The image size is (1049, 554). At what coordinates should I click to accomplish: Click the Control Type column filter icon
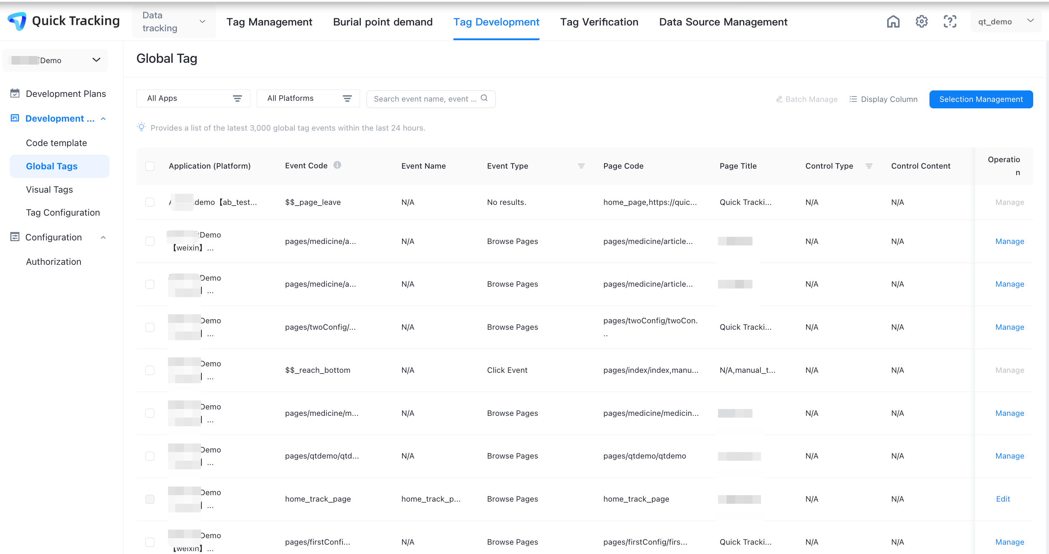[x=868, y=166]
